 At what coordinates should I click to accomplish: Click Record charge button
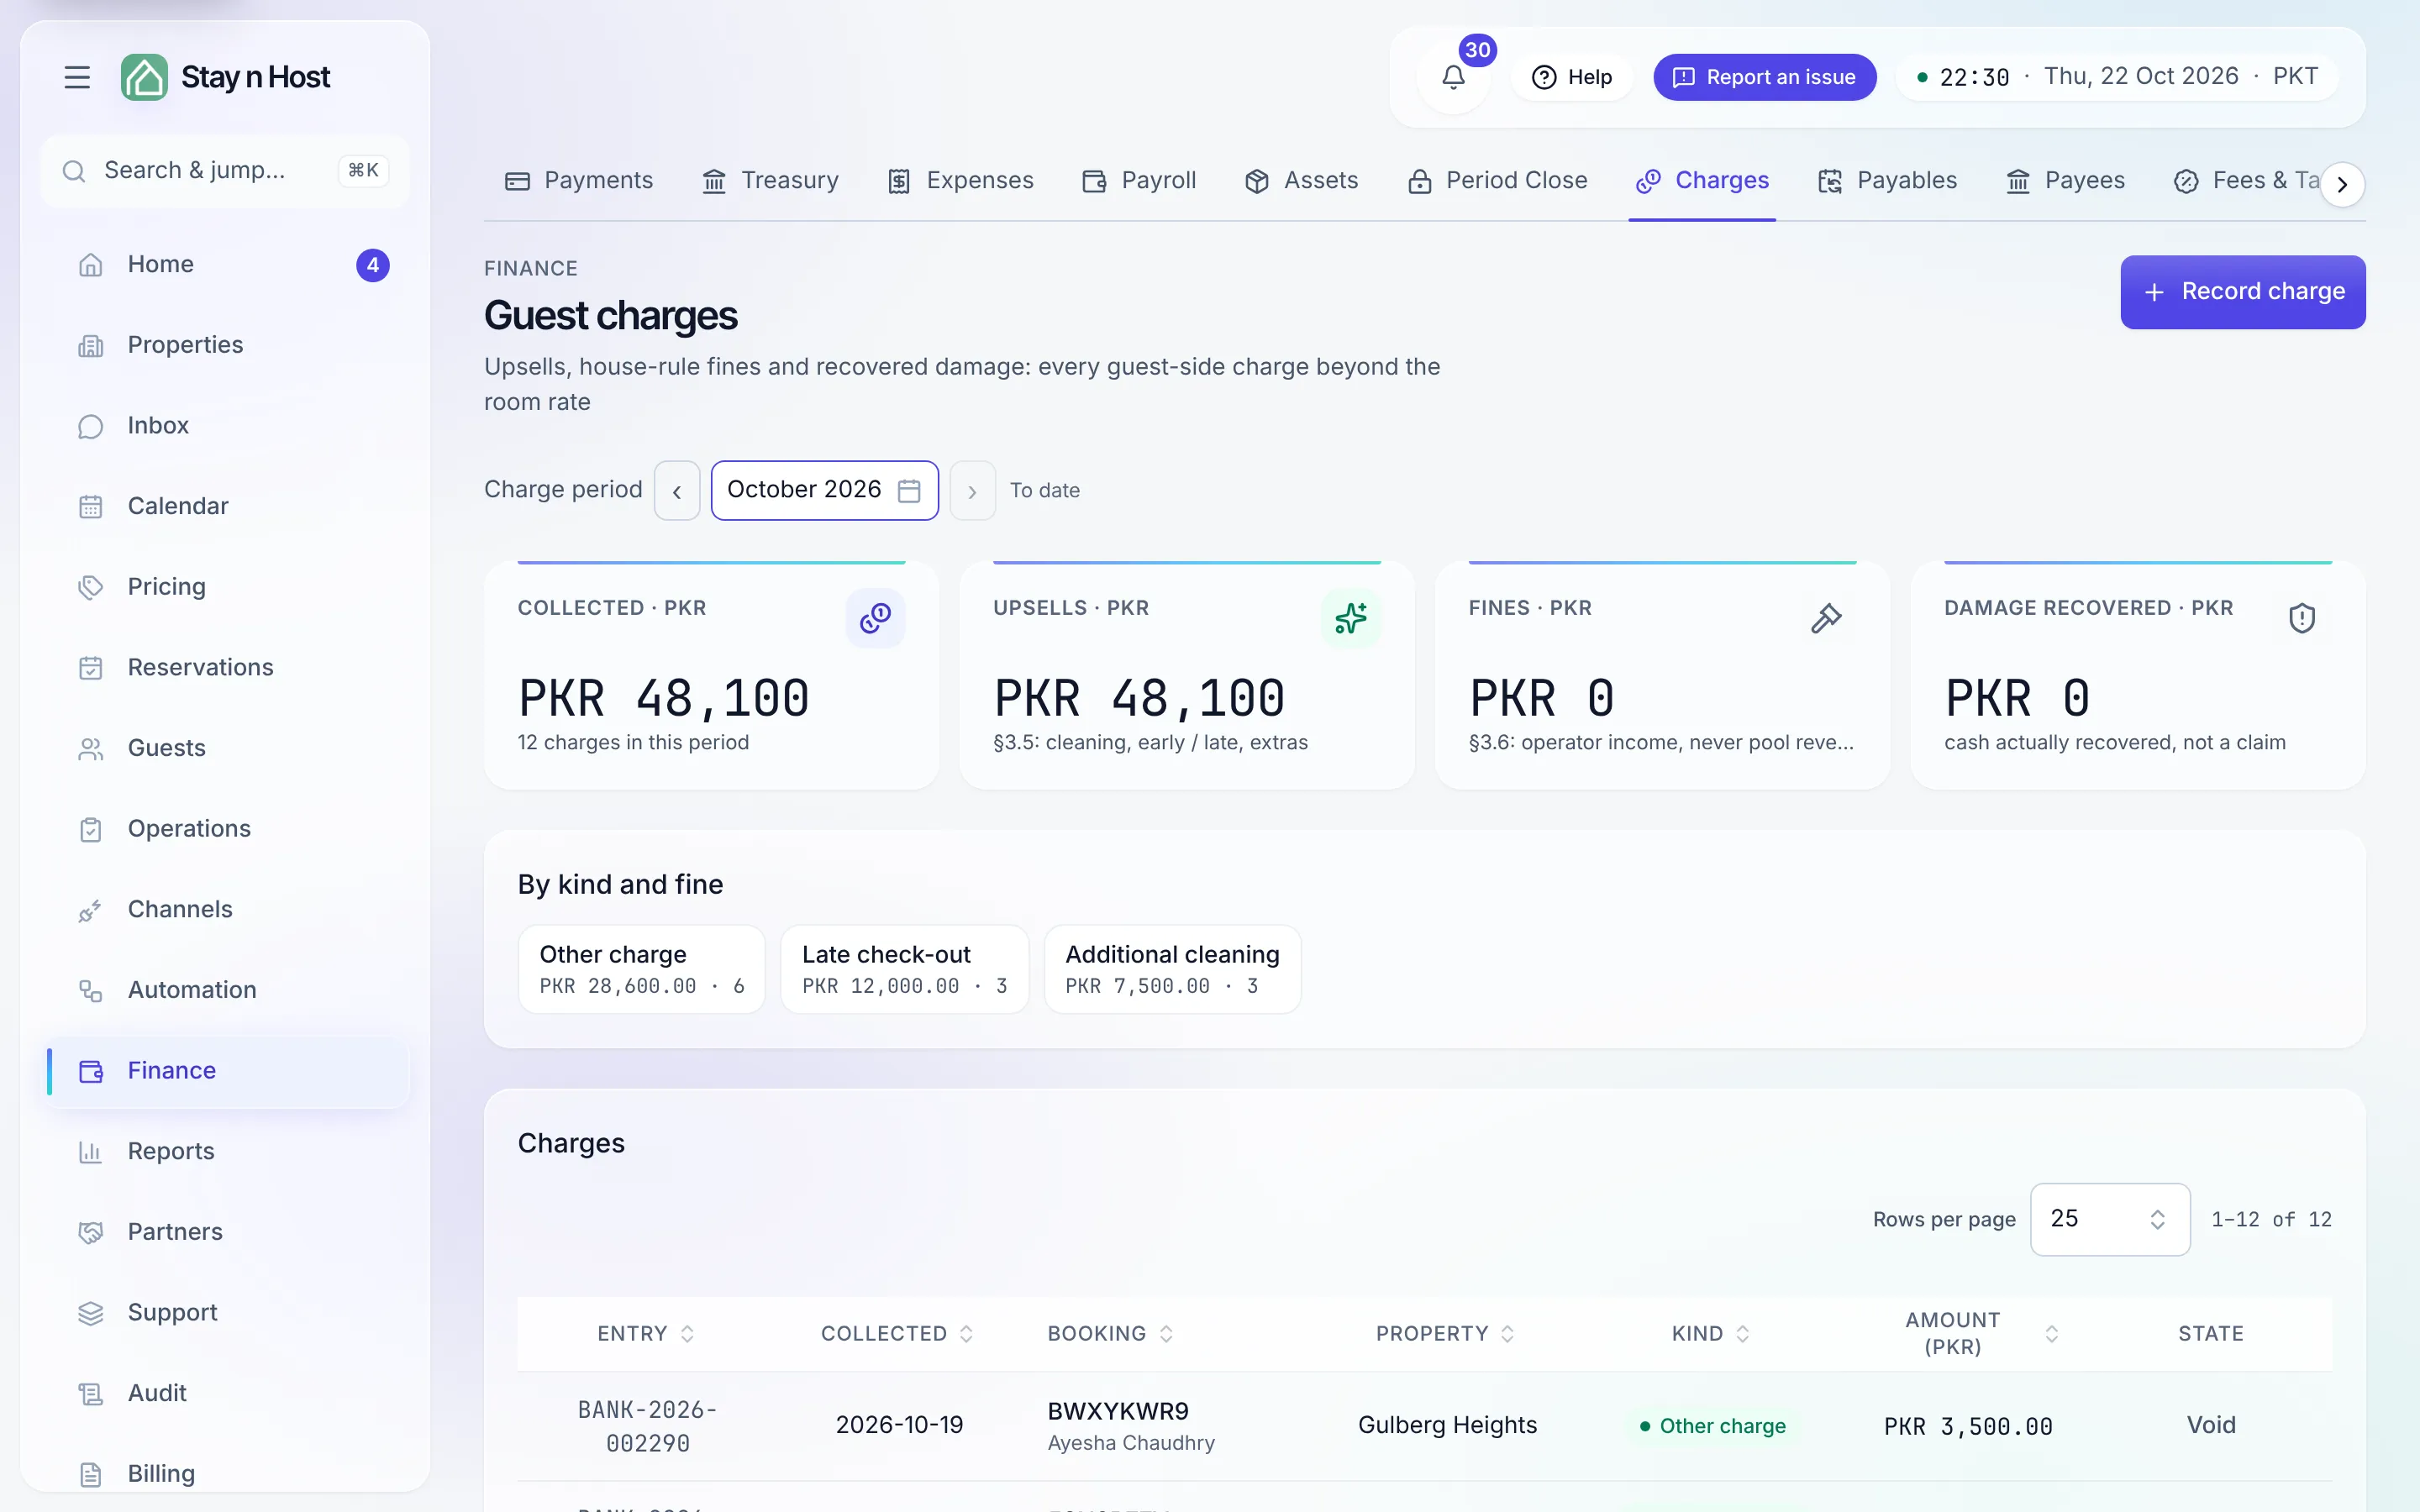point(2243,292)
